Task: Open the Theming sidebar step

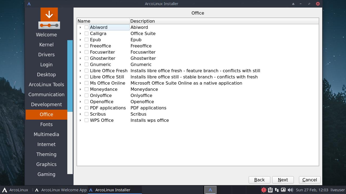Action: pyautogui.click(x=46, y=154)
